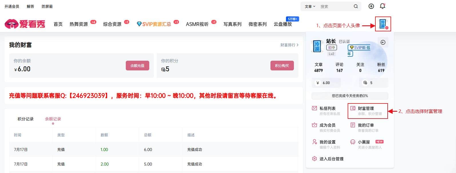Go to 首页 in the nav
The image size is (456, 173).
[58, 24]
